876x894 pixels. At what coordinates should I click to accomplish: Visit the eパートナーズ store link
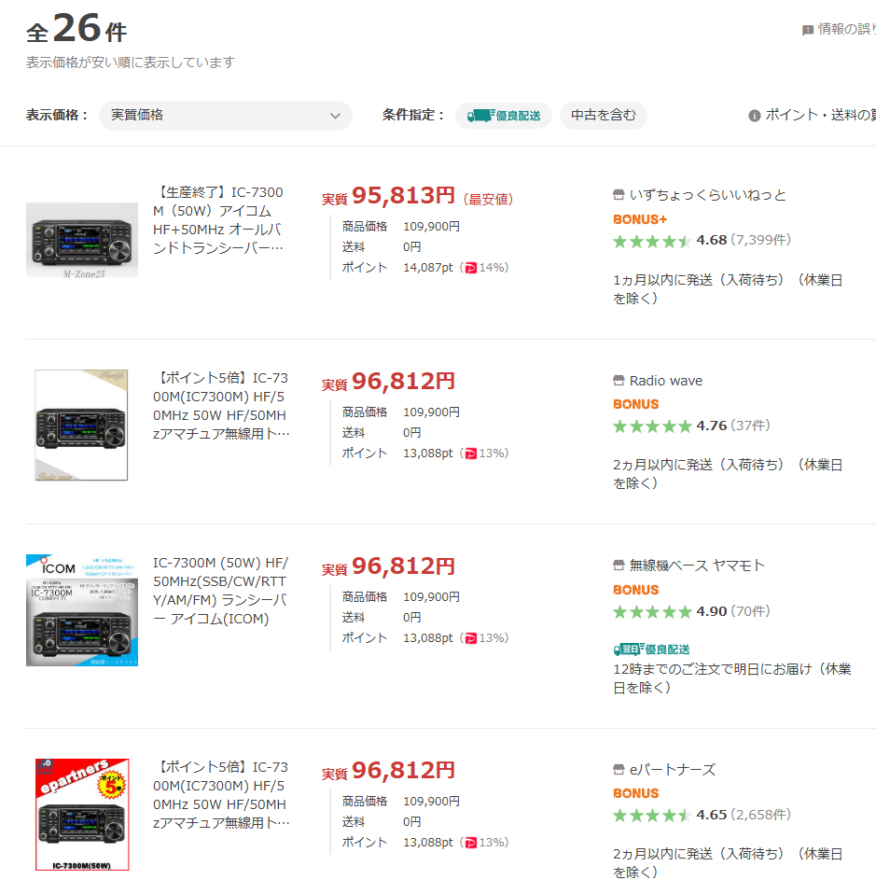[x=673, y=770]
